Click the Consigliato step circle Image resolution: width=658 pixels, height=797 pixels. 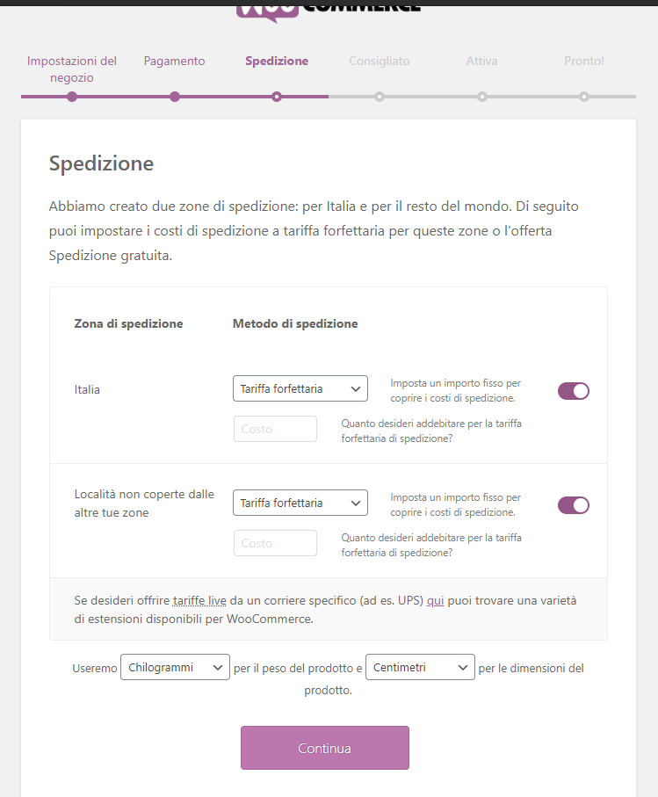click(x=380, y=97)
